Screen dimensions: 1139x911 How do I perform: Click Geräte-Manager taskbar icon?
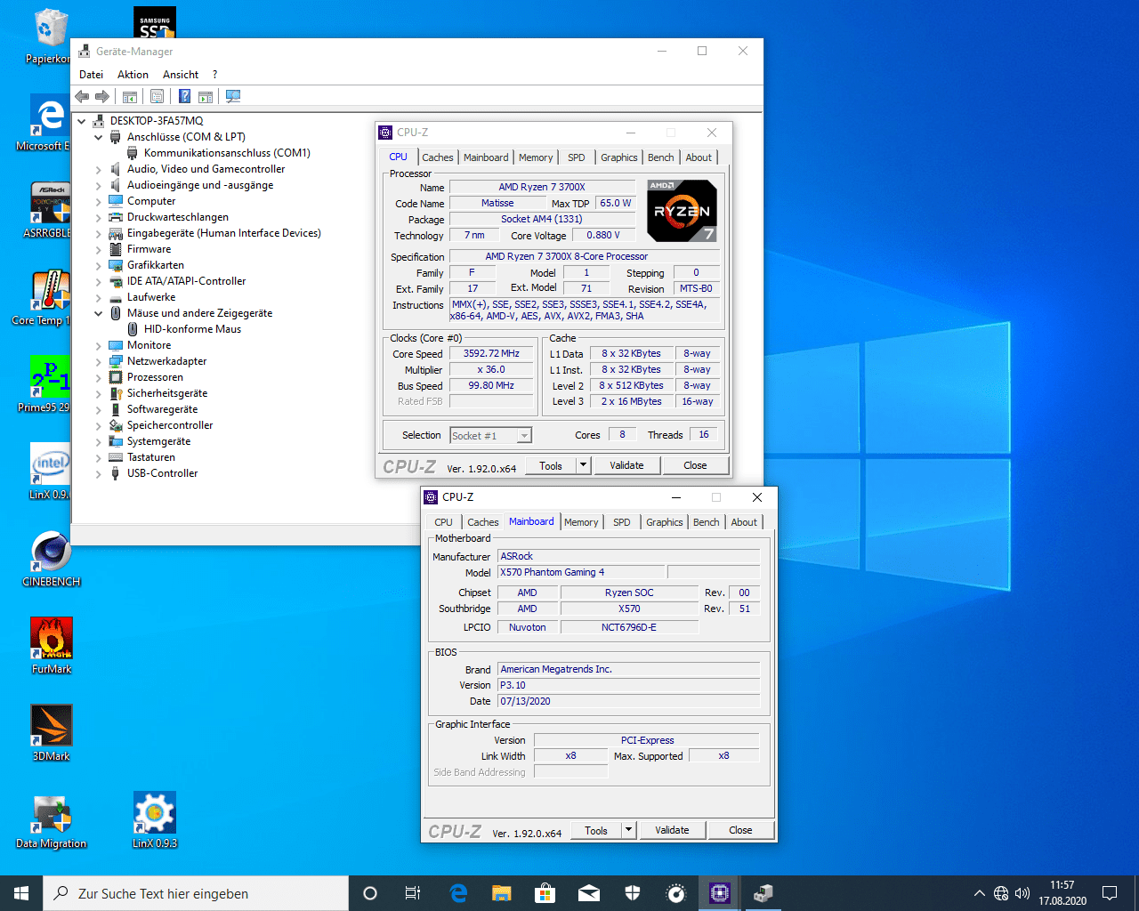(x=763, y=893)
